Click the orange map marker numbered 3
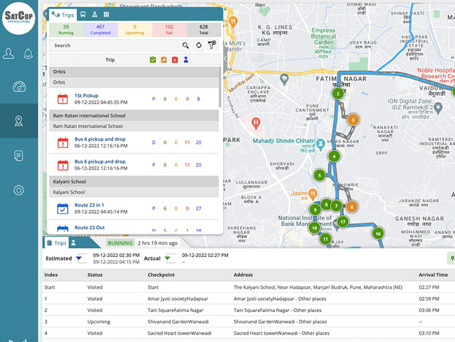This screenshot has height=342, width=455. tap(353, 120)
